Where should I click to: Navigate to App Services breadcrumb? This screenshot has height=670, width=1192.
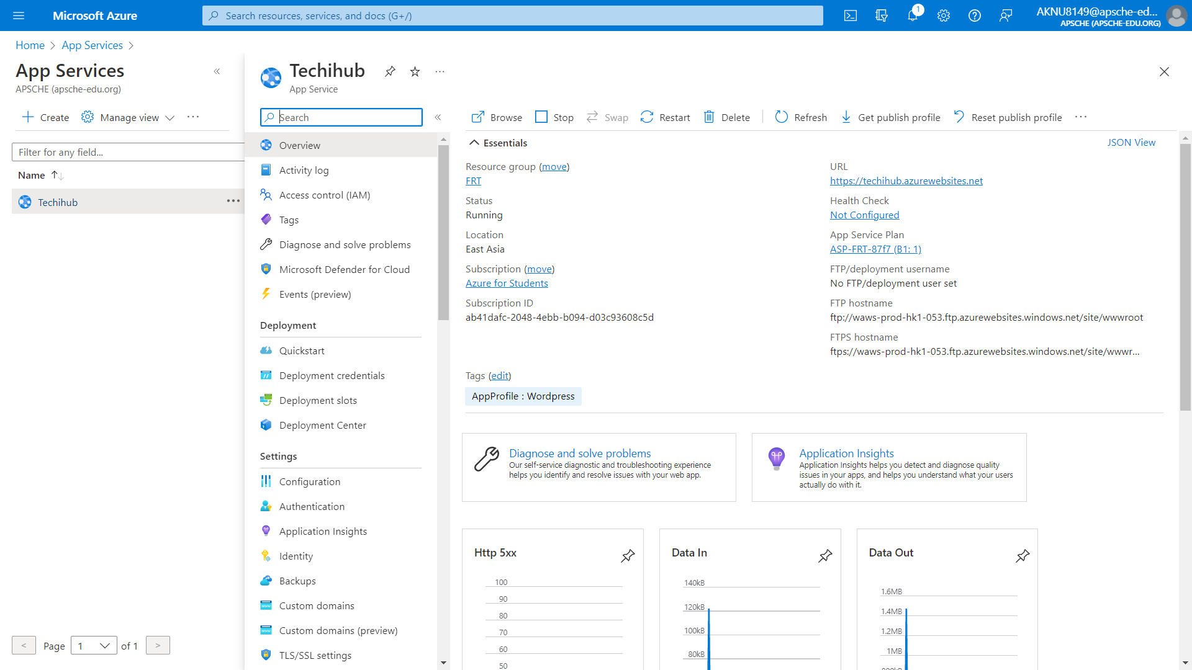point(92,45)
